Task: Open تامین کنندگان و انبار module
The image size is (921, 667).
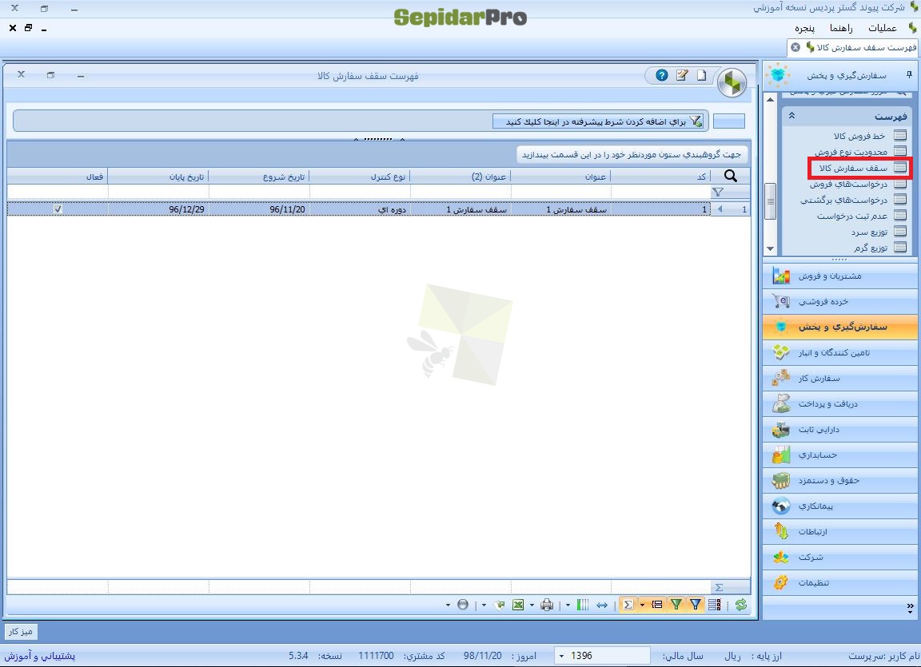Action: tap(840, 352)
